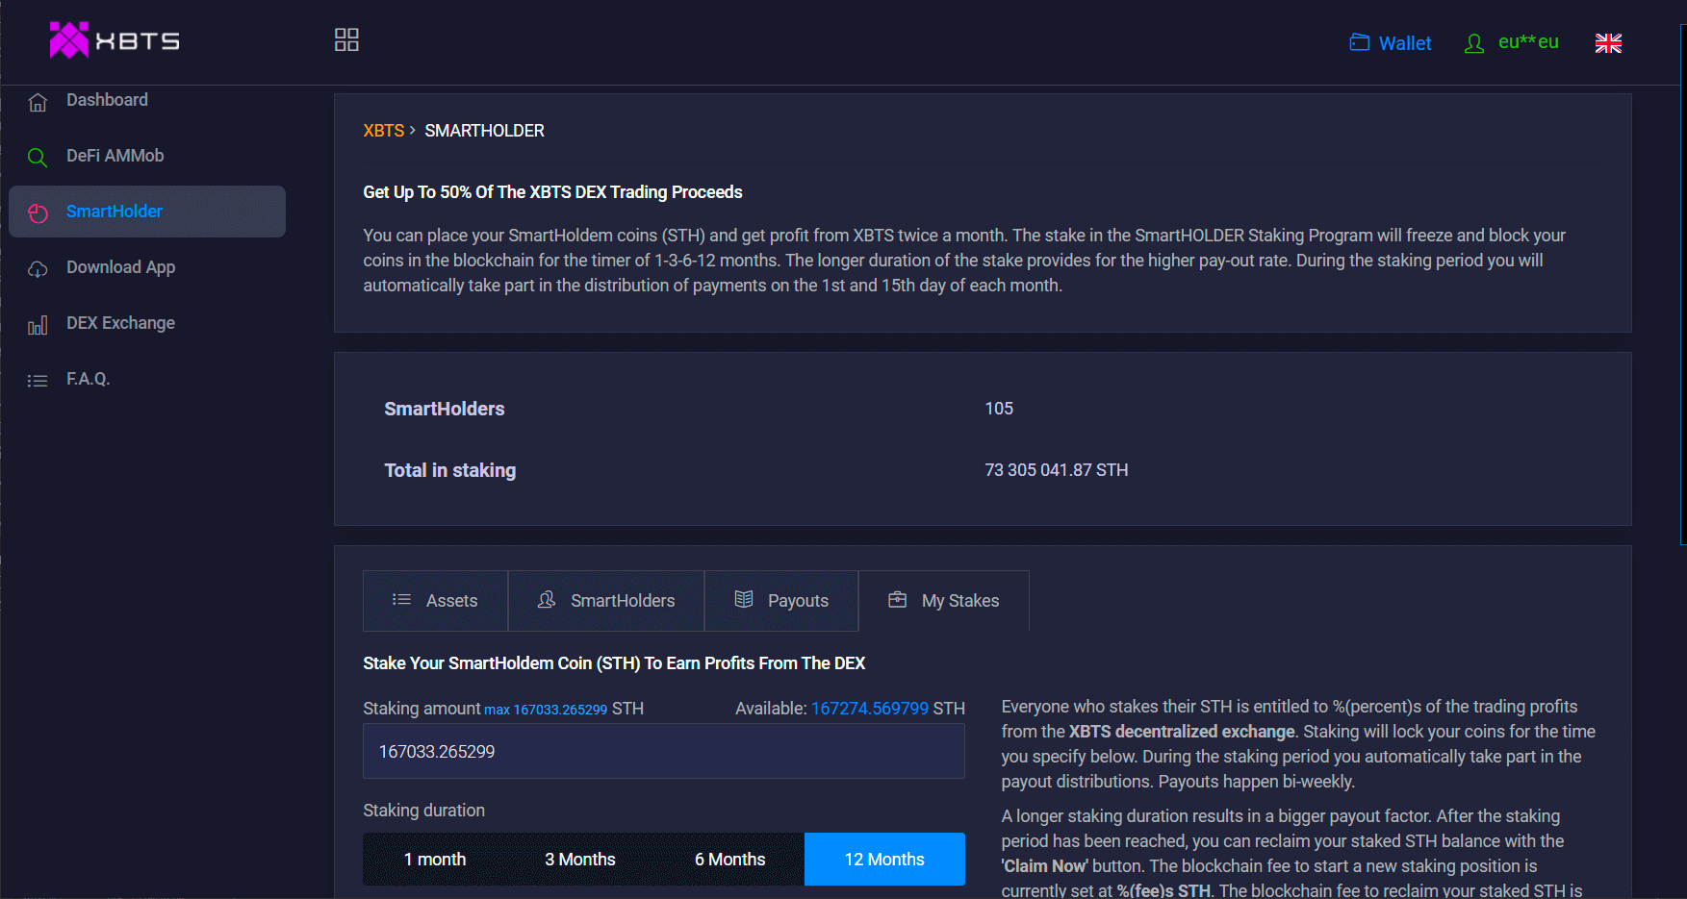Open the apps grid icon

click(346, 39)
